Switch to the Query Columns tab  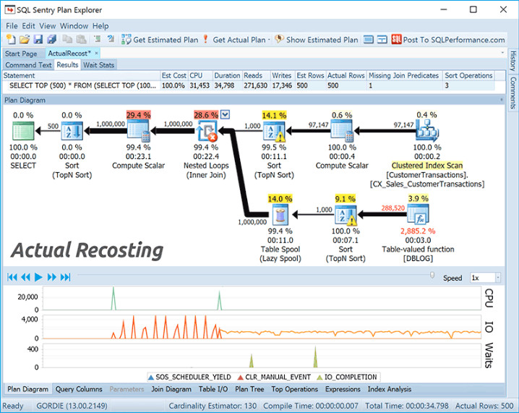coord(79,389)
